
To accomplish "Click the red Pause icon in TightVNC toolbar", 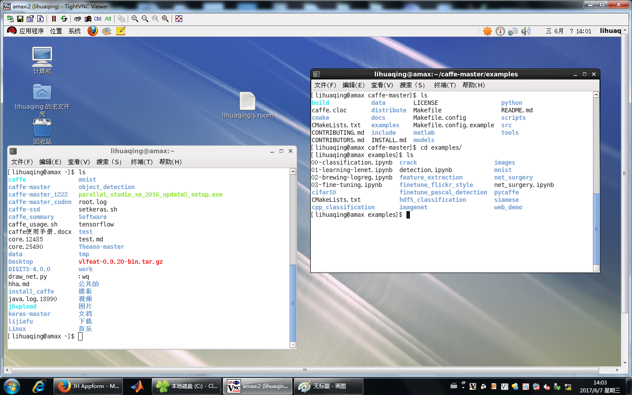I will 54,19.
